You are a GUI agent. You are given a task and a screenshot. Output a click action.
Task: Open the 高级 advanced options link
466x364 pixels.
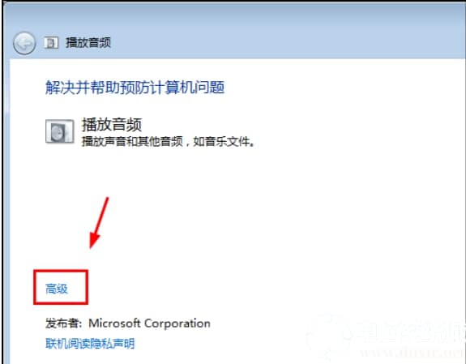(57, 289)
